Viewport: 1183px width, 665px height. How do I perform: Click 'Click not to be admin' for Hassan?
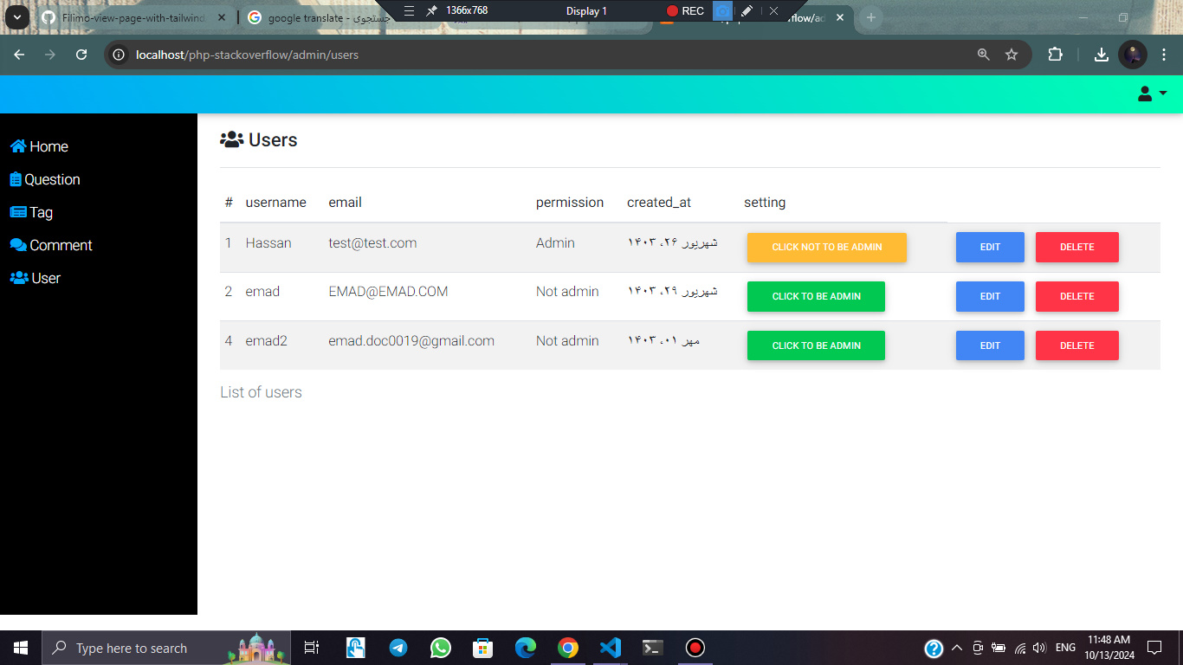[827, 247]
